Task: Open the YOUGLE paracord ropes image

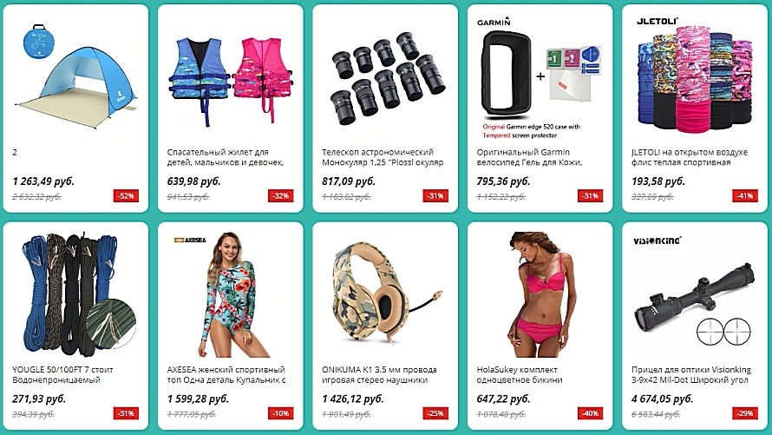Action: [74, 292]
